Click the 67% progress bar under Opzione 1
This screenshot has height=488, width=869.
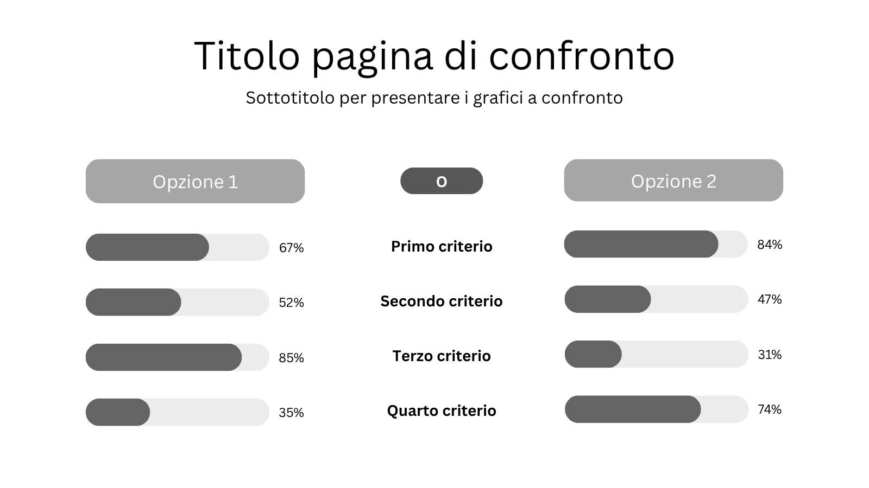(x=178, y=247)
